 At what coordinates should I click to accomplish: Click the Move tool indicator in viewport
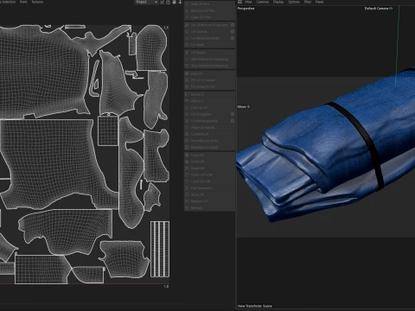coord(244,107)
